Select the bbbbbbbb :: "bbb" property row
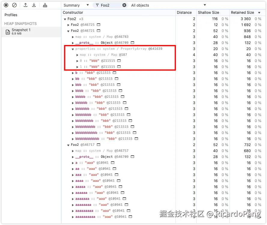This screenshot has width=267, height=225. 163,115
